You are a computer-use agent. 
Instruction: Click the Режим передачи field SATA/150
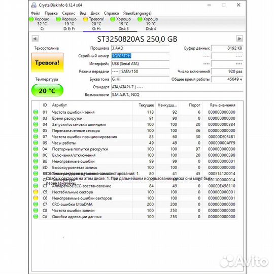click(141, 72)
